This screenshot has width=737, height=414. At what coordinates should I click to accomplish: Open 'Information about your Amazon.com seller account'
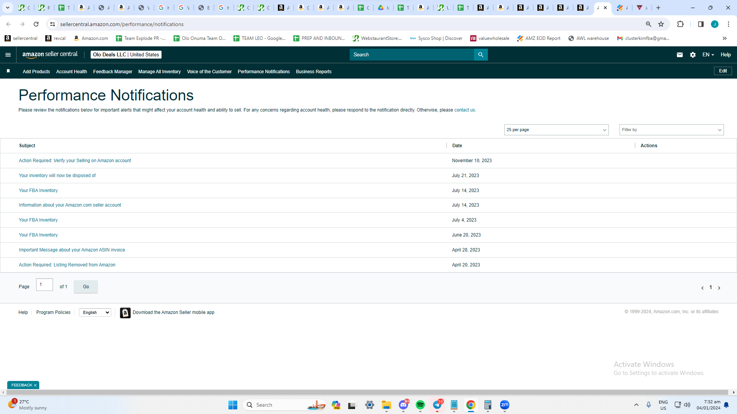click(70, 205)
